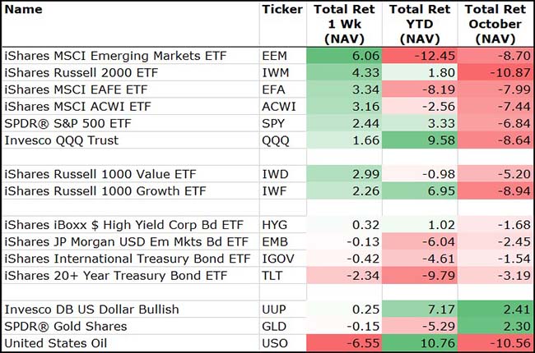Select iShares 20+ Year Treasury Bond ETF
The height and width of the screenshot is (353, 535).
click(x=123, y=276)
